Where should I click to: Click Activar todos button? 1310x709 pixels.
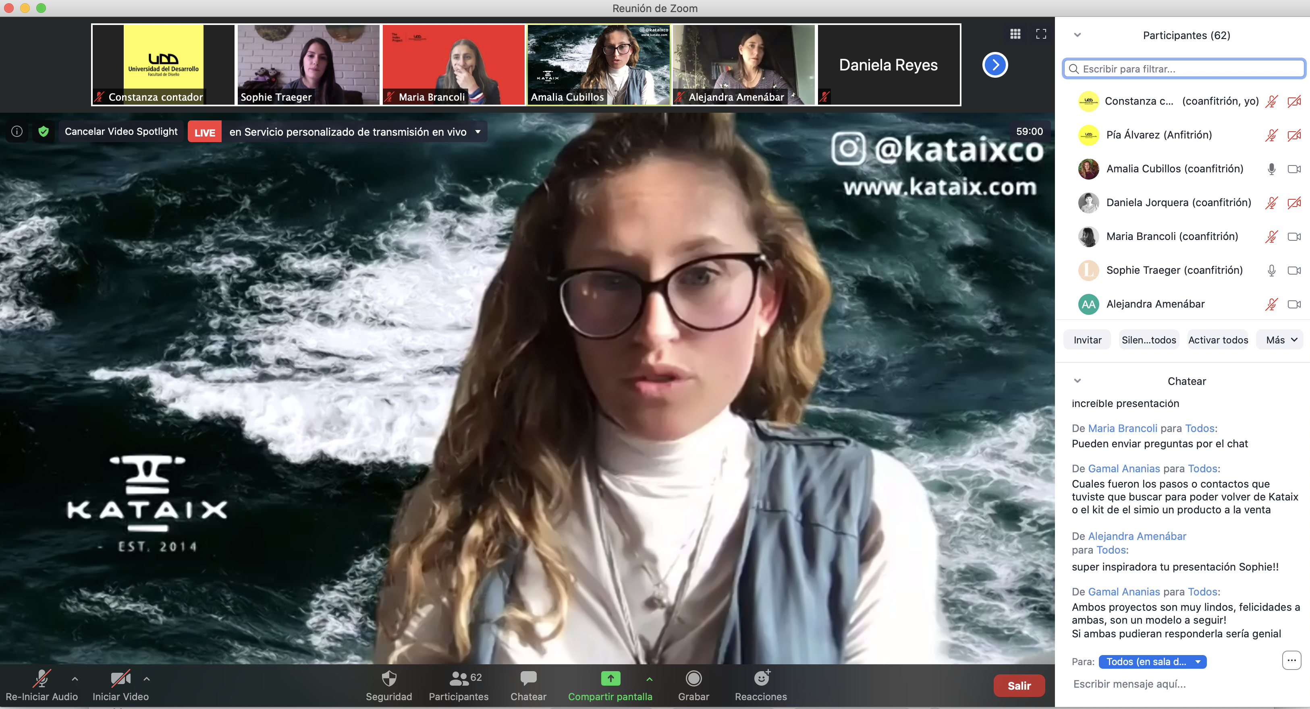point(1218,340)
